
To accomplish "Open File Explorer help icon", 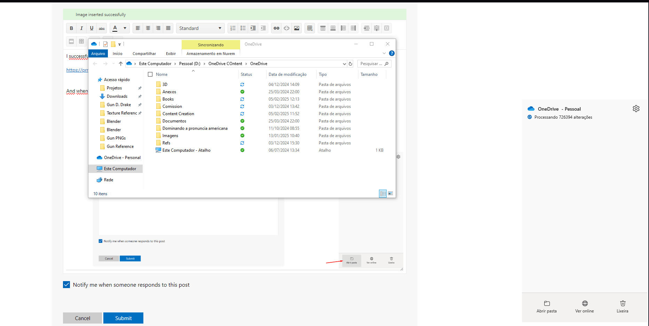I will (392, 53).
